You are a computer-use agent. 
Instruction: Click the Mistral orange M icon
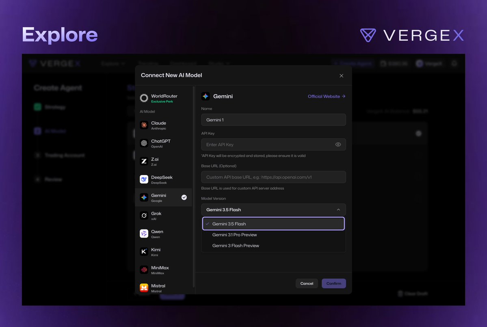(x=144, y=288)
